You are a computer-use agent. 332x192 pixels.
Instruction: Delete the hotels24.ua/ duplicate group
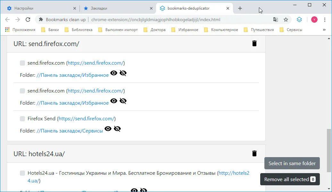254,153
